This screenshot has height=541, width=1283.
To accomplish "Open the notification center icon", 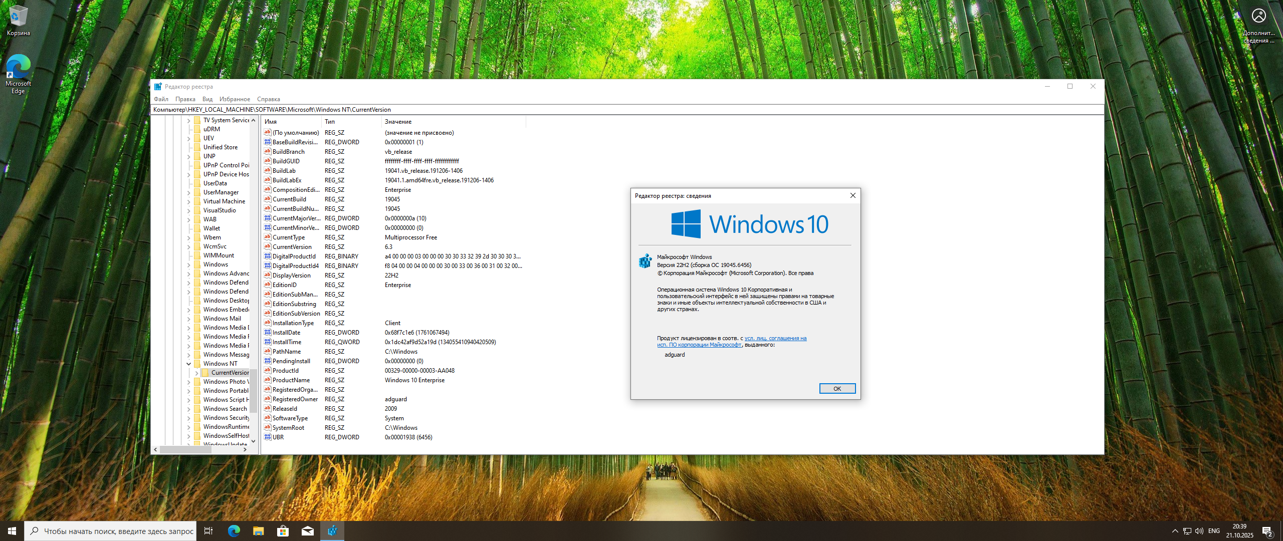I will coord(1267,531).
